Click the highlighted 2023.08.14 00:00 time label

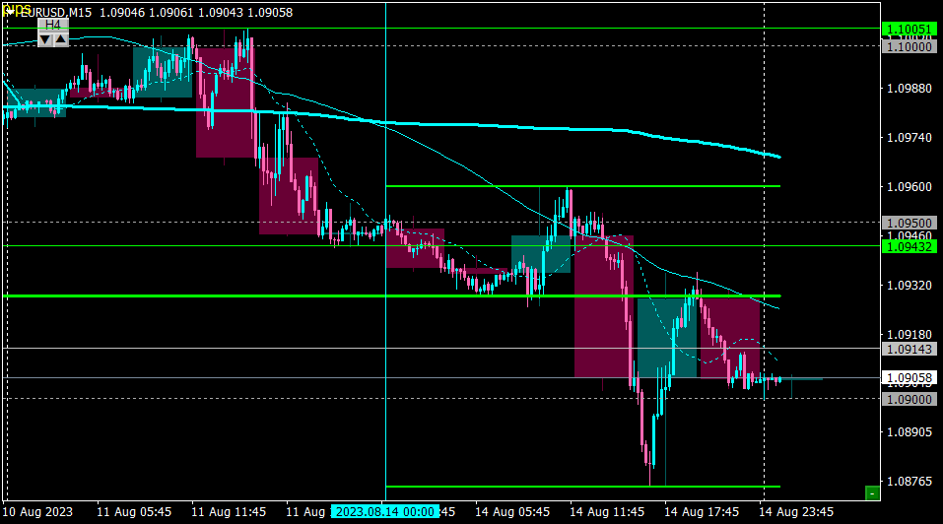385,512
